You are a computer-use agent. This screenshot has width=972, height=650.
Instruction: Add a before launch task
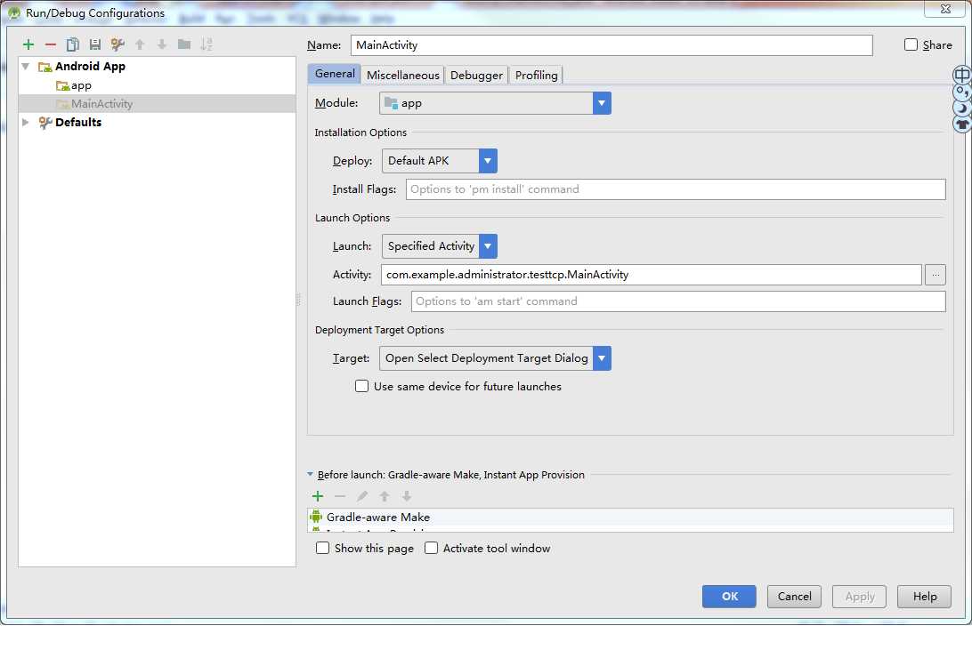(x=318, y=496)
